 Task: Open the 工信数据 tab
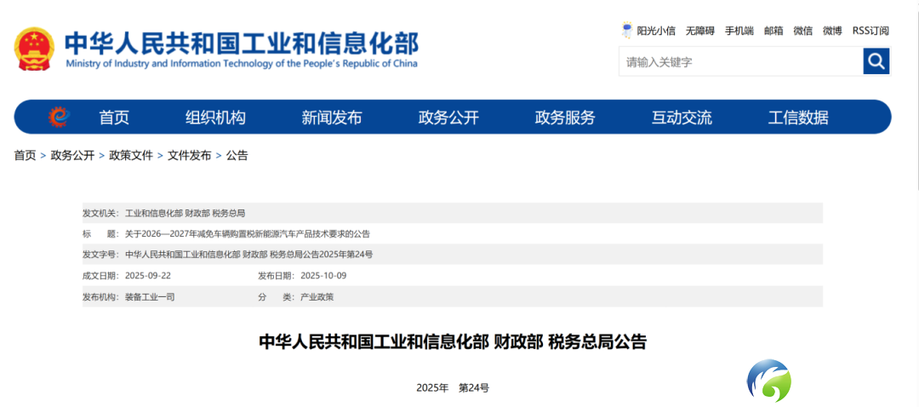coord(798,118)
